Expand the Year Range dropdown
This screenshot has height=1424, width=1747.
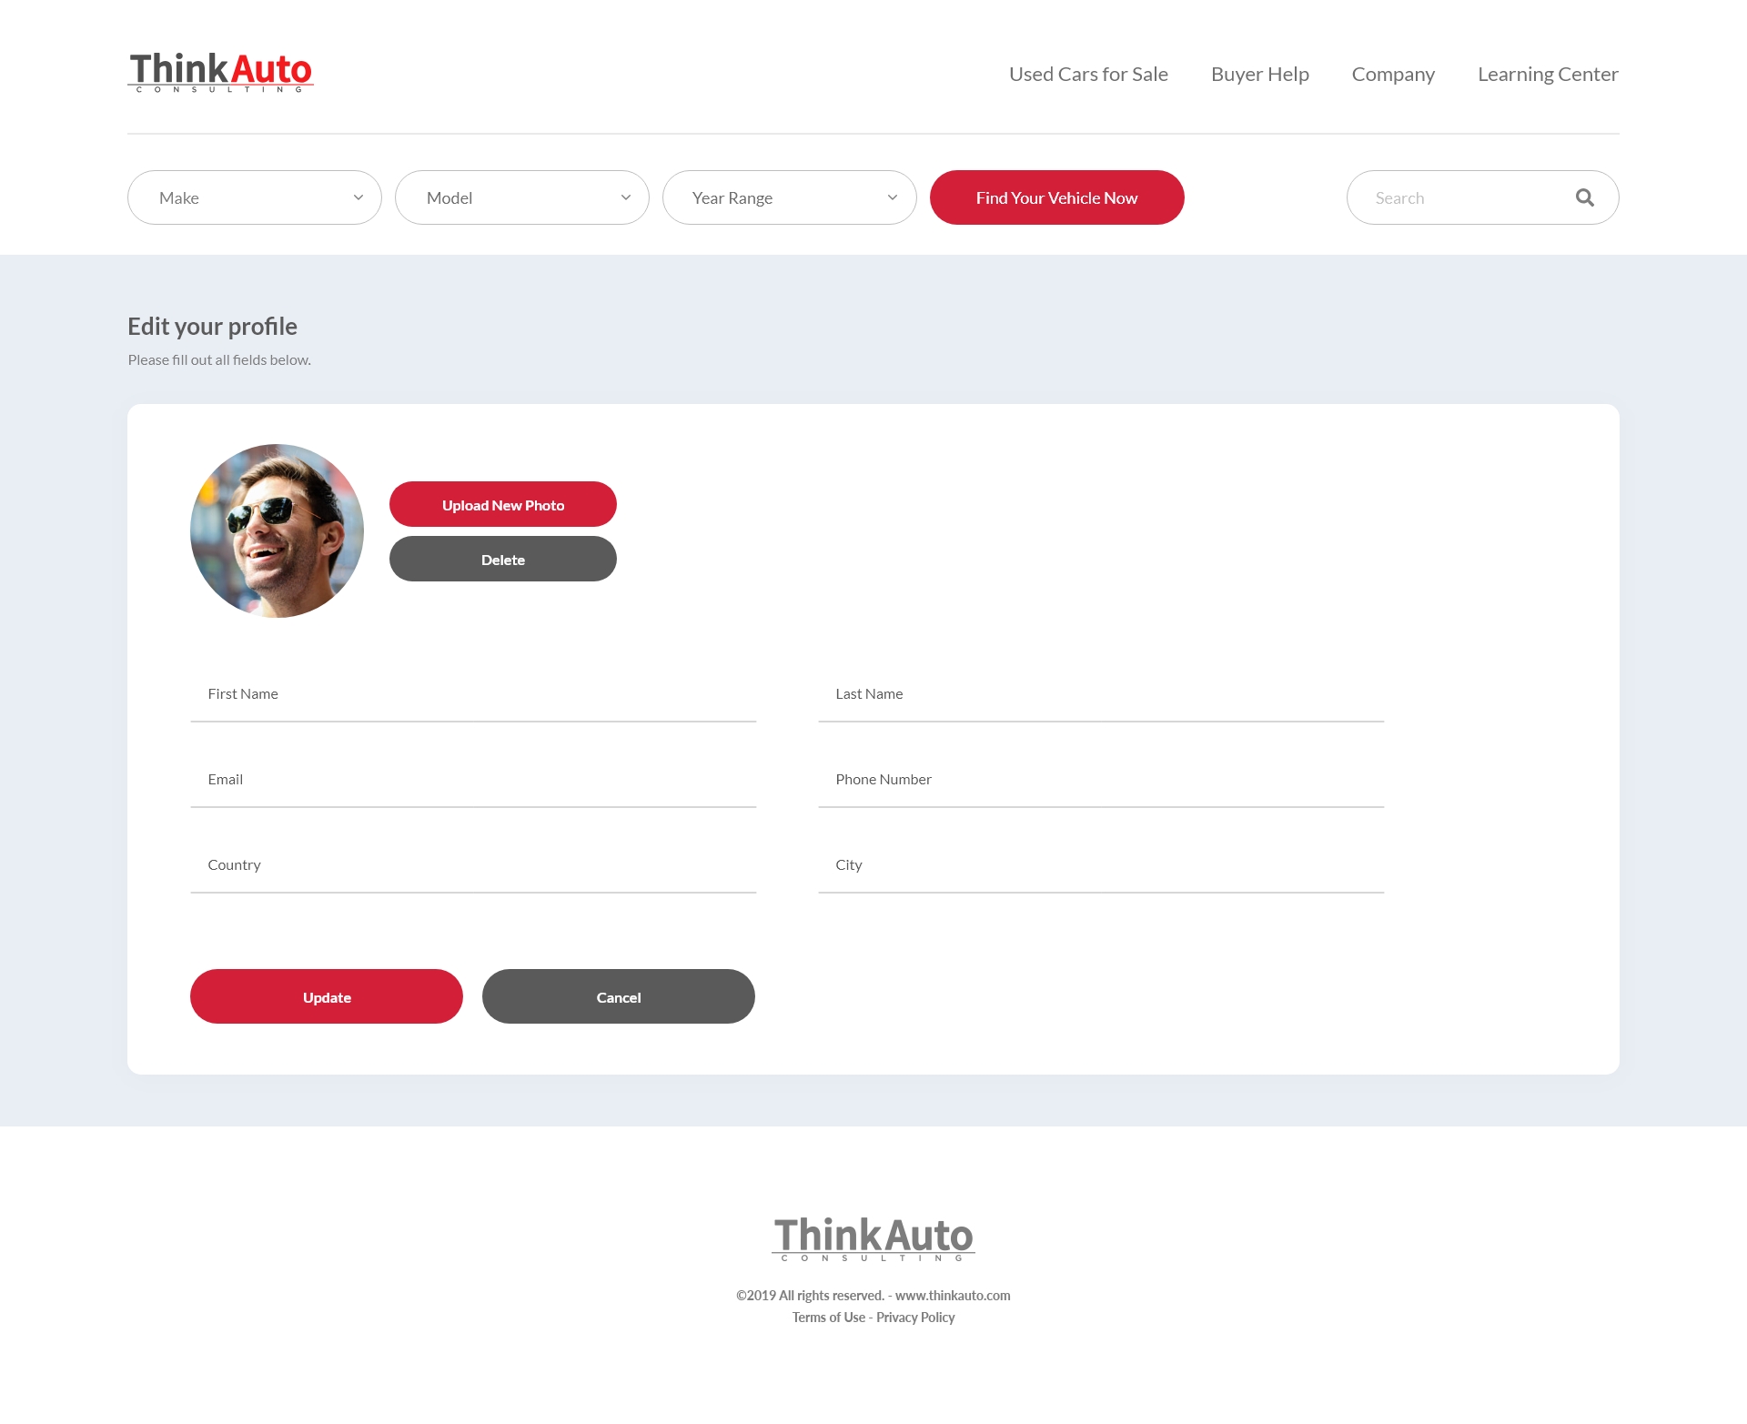click(790, 197)
